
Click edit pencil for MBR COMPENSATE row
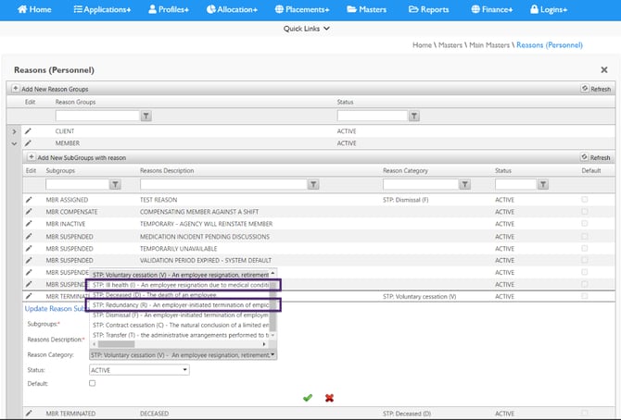pos(29,211)
